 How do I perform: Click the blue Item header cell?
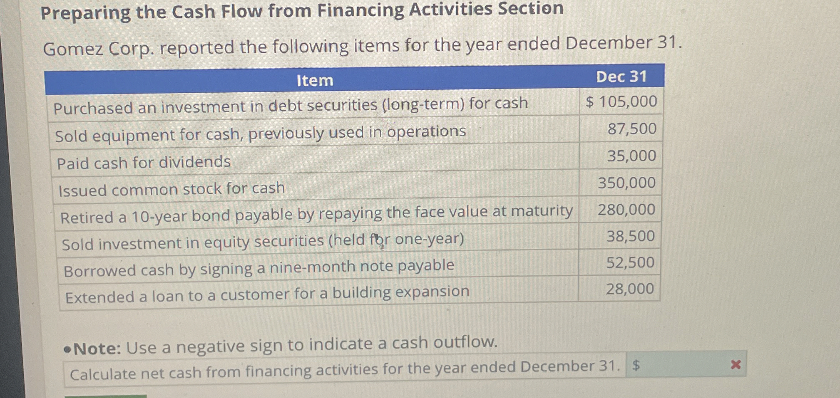(x=315, y=80)
